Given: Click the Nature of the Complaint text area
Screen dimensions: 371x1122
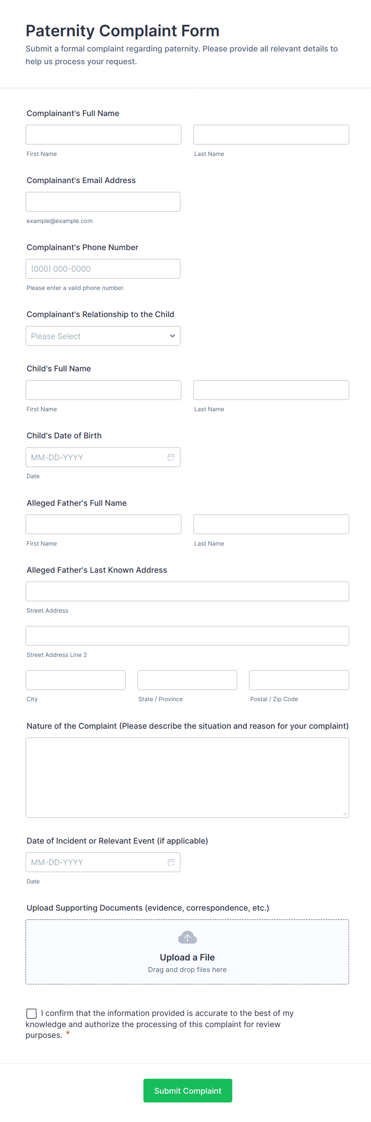Looking at the screenshot, I should click(x=187, y=777).
